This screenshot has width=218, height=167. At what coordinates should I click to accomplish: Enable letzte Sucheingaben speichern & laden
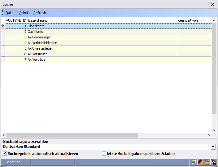tap(104, 153)
